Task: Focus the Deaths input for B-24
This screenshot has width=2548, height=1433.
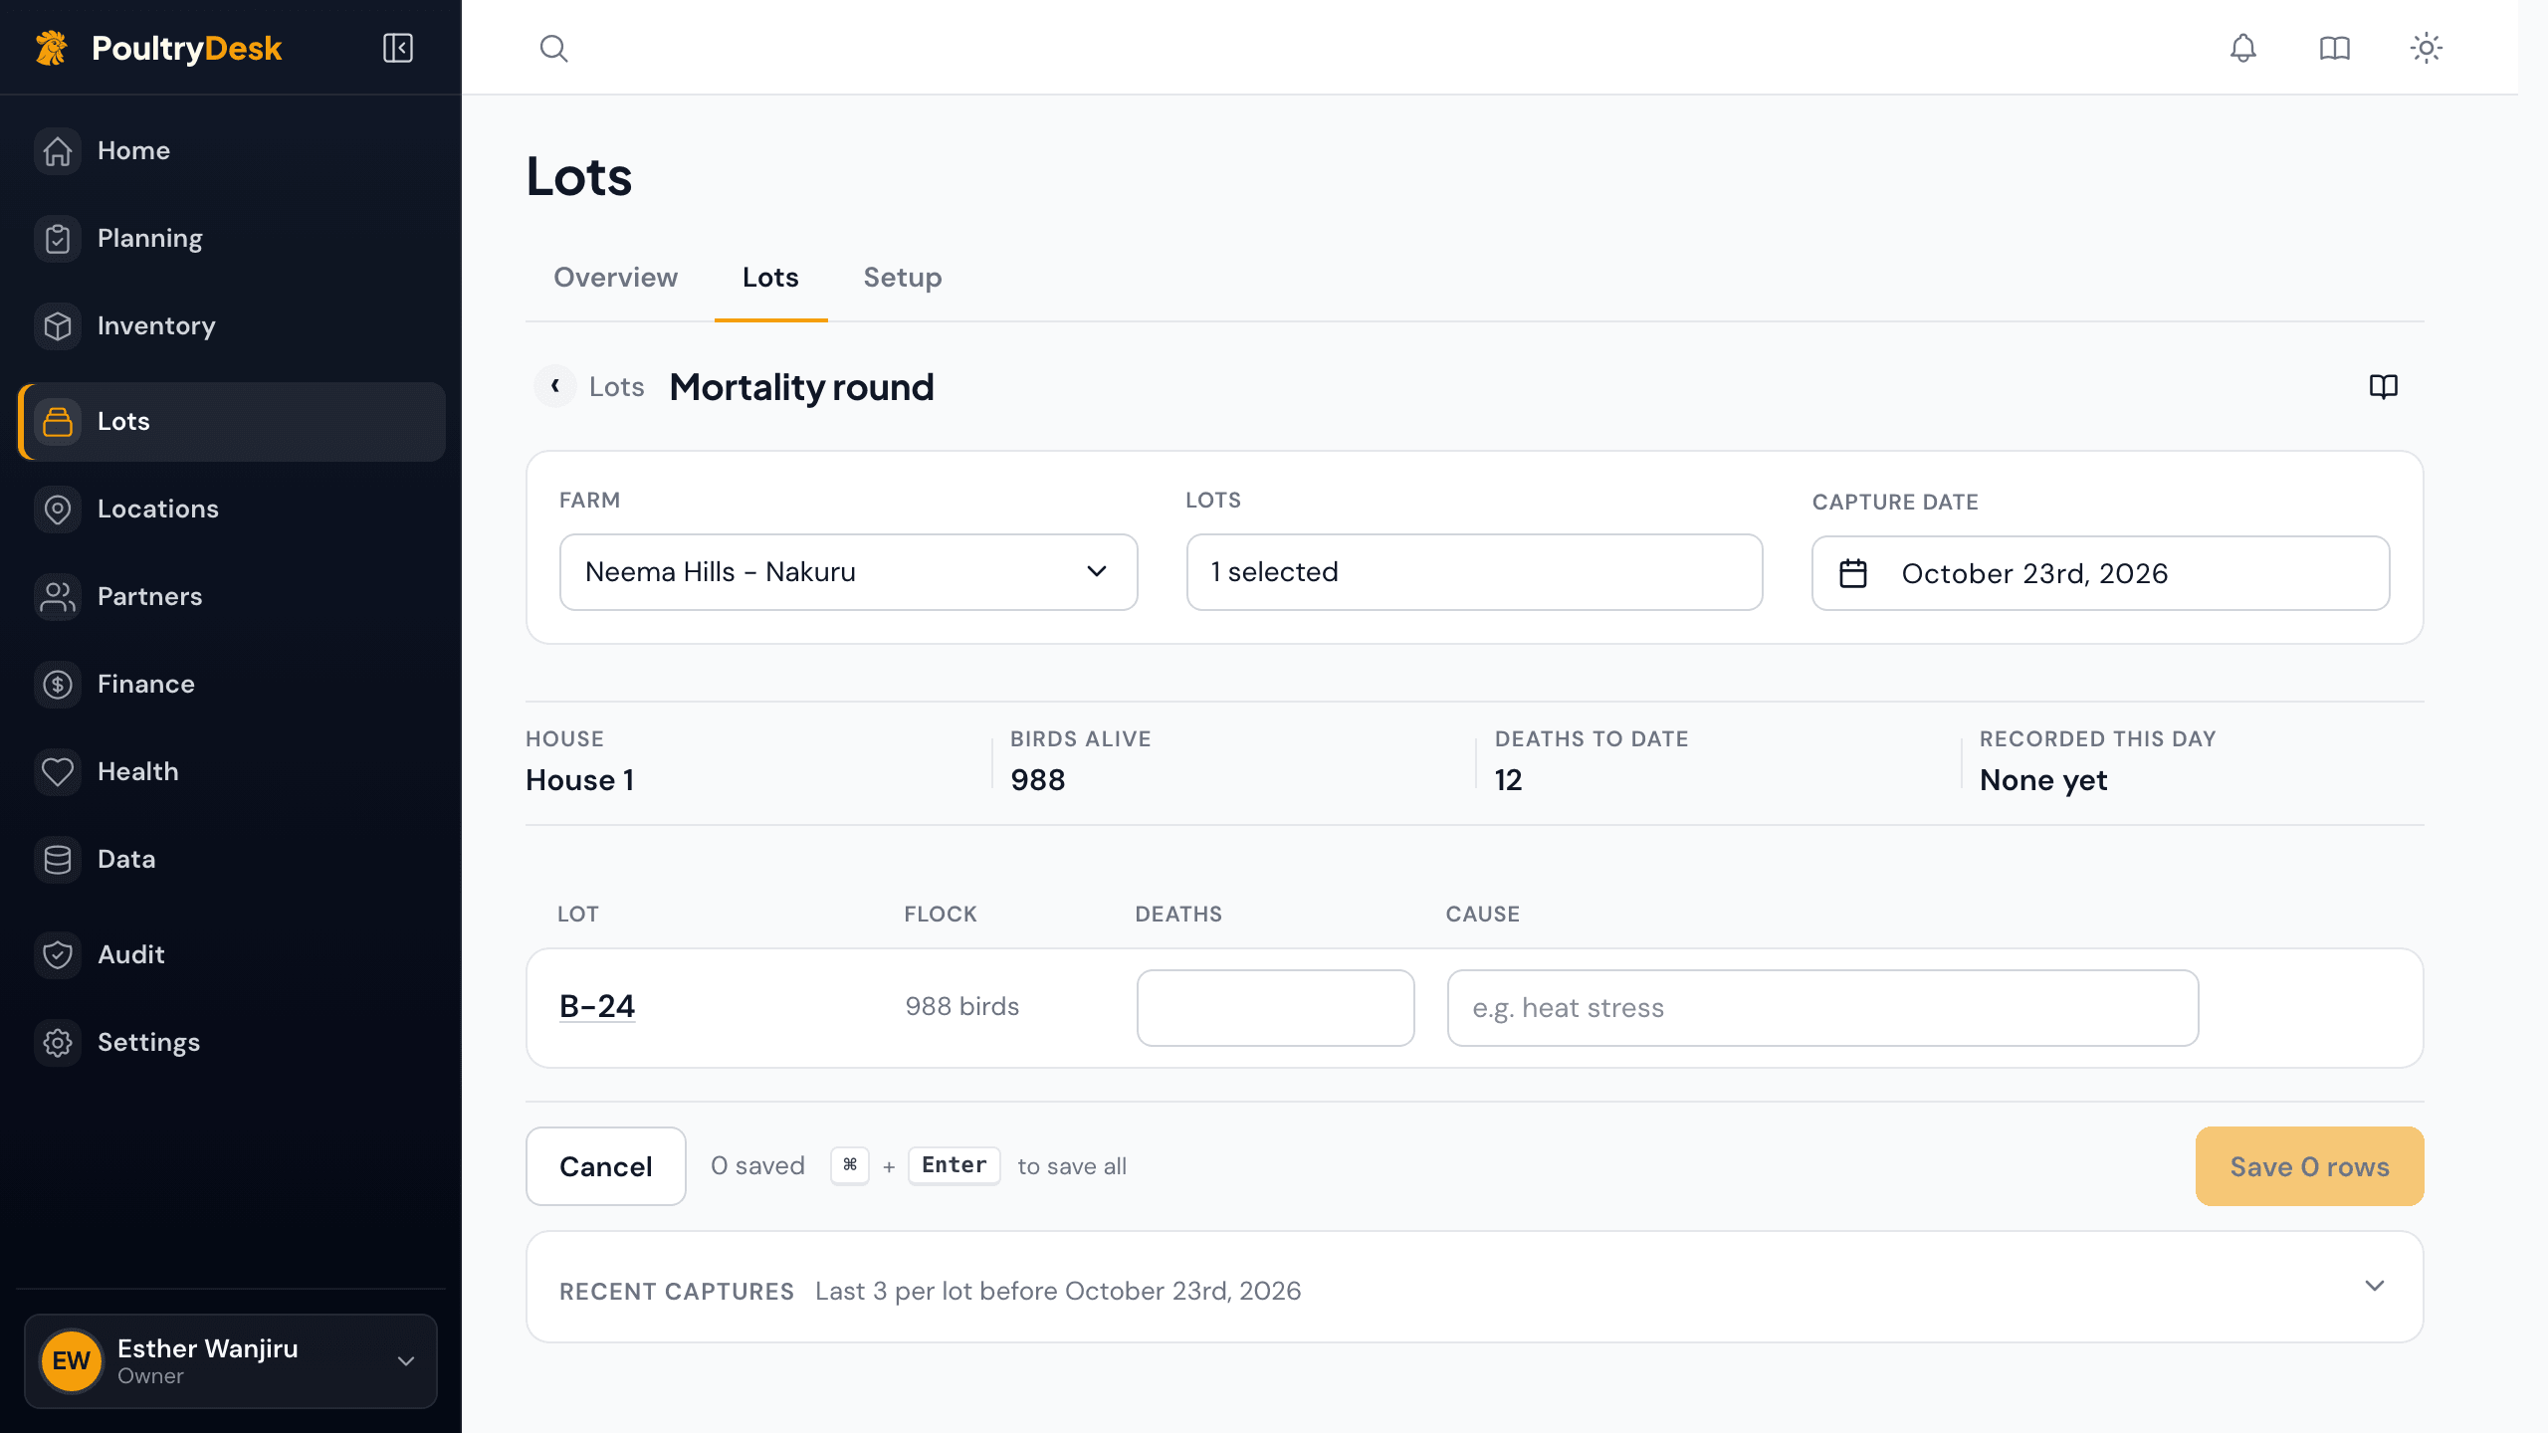Action: pyautogui.click(x=1275, y=1008)
